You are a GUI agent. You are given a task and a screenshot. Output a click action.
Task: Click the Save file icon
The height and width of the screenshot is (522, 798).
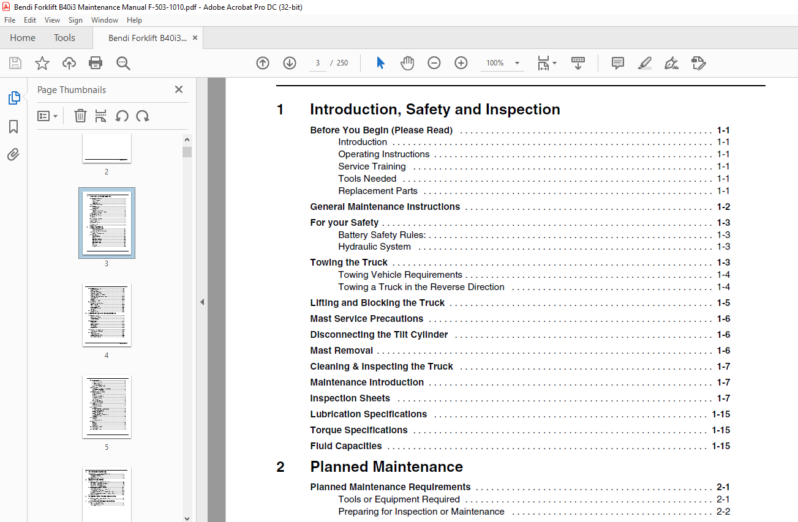(x=15, y=63)
